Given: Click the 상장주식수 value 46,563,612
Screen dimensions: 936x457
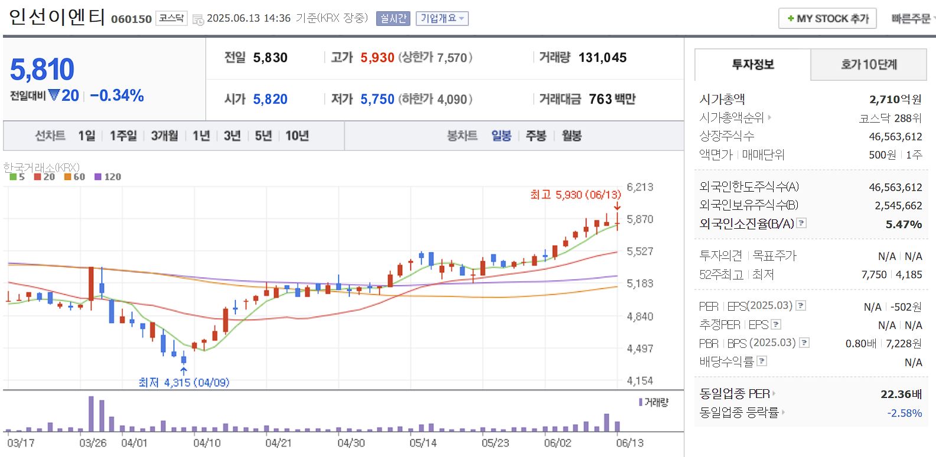Looking at the screenshot, I should 895,136.
